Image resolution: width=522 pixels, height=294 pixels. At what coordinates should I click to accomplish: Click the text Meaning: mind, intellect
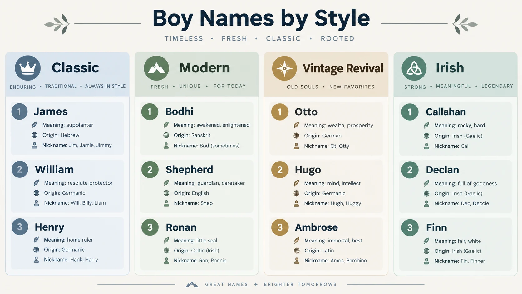pyautogui.click(x=332, y=183)
